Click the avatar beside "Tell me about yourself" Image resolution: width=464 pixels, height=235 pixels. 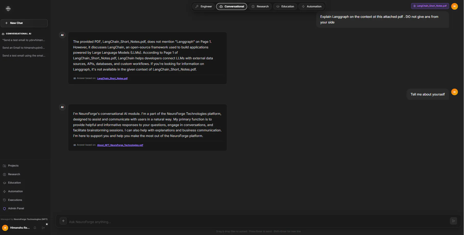click(x=454, y=92)
